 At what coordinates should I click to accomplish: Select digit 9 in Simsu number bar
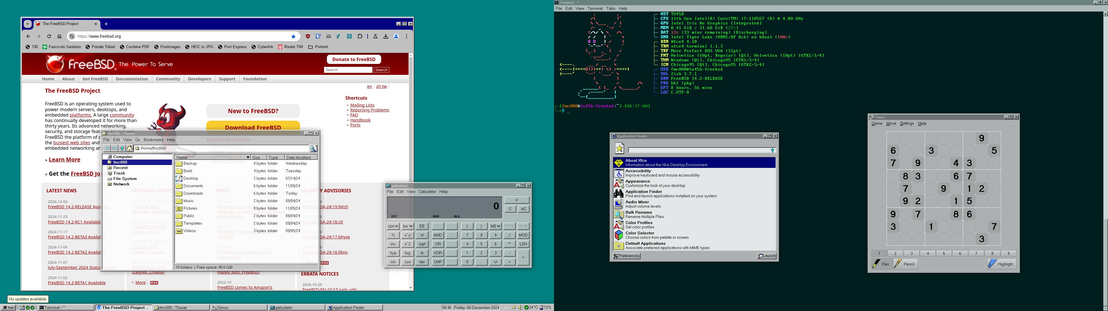(1008, 253)
